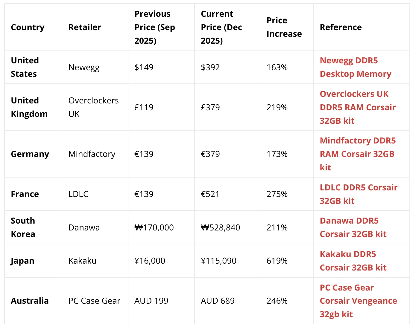The image size is (413, 327).
Task: Follow the Mindfactory DDR5 RAM Corsair link
Action: (x=357, y=154)
